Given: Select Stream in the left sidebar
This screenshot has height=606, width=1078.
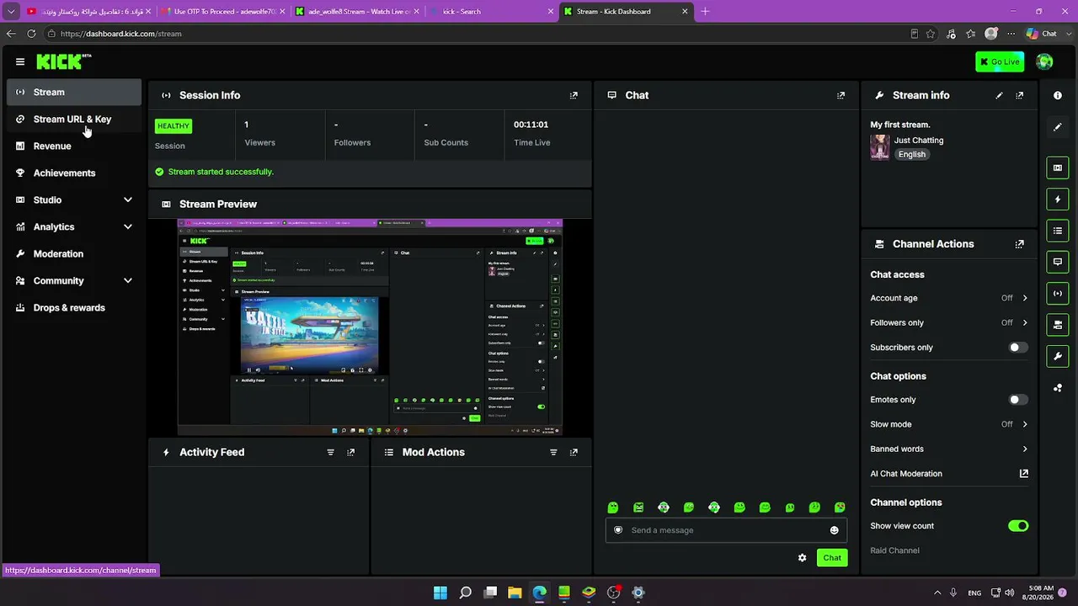Looking at the screenshot, I should click(x=74, y=93).
